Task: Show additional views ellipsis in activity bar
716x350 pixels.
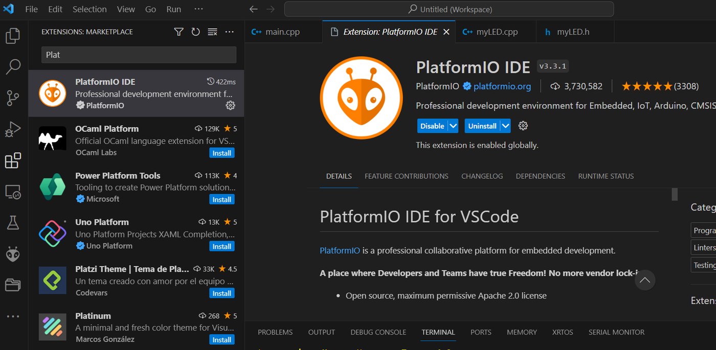Action: [13, 317]
